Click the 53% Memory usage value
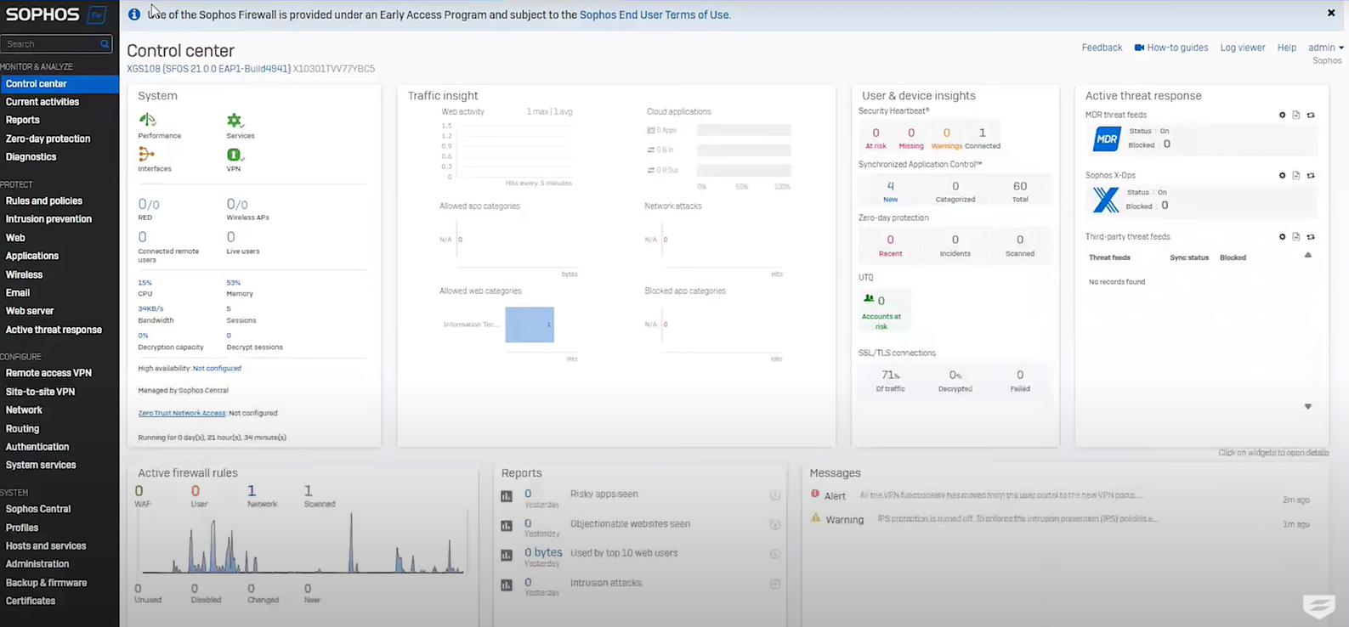1349x627 pixels. [233, 283]
